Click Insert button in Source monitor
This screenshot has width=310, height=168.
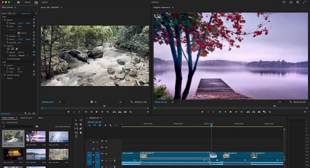(114, 112)
